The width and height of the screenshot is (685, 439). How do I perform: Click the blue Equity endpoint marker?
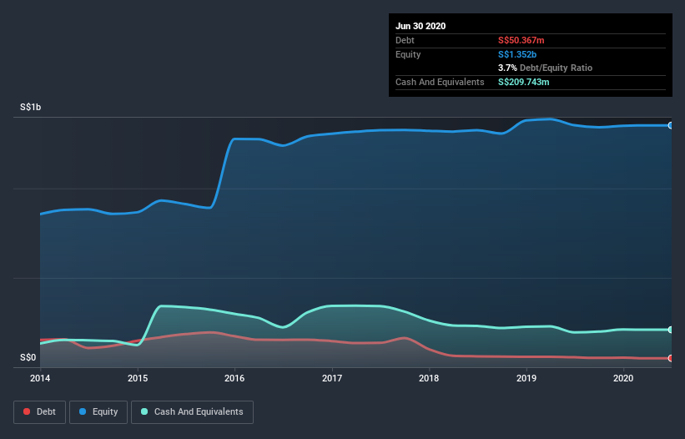(671, 125)
